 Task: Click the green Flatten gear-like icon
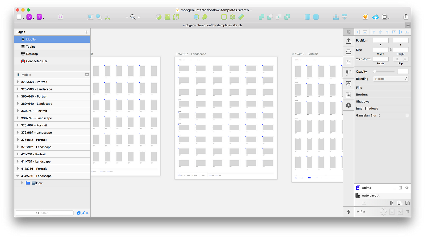232,17
